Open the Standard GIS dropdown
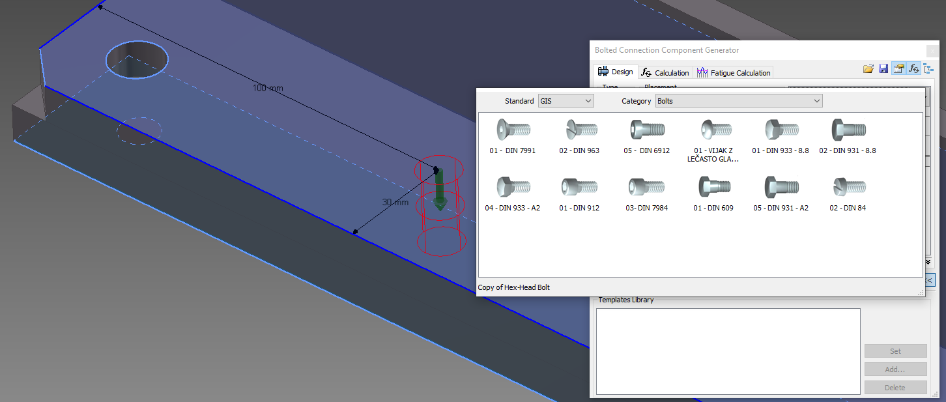The width and height of the screenshot is (946, 402). [x=566, y=101]
